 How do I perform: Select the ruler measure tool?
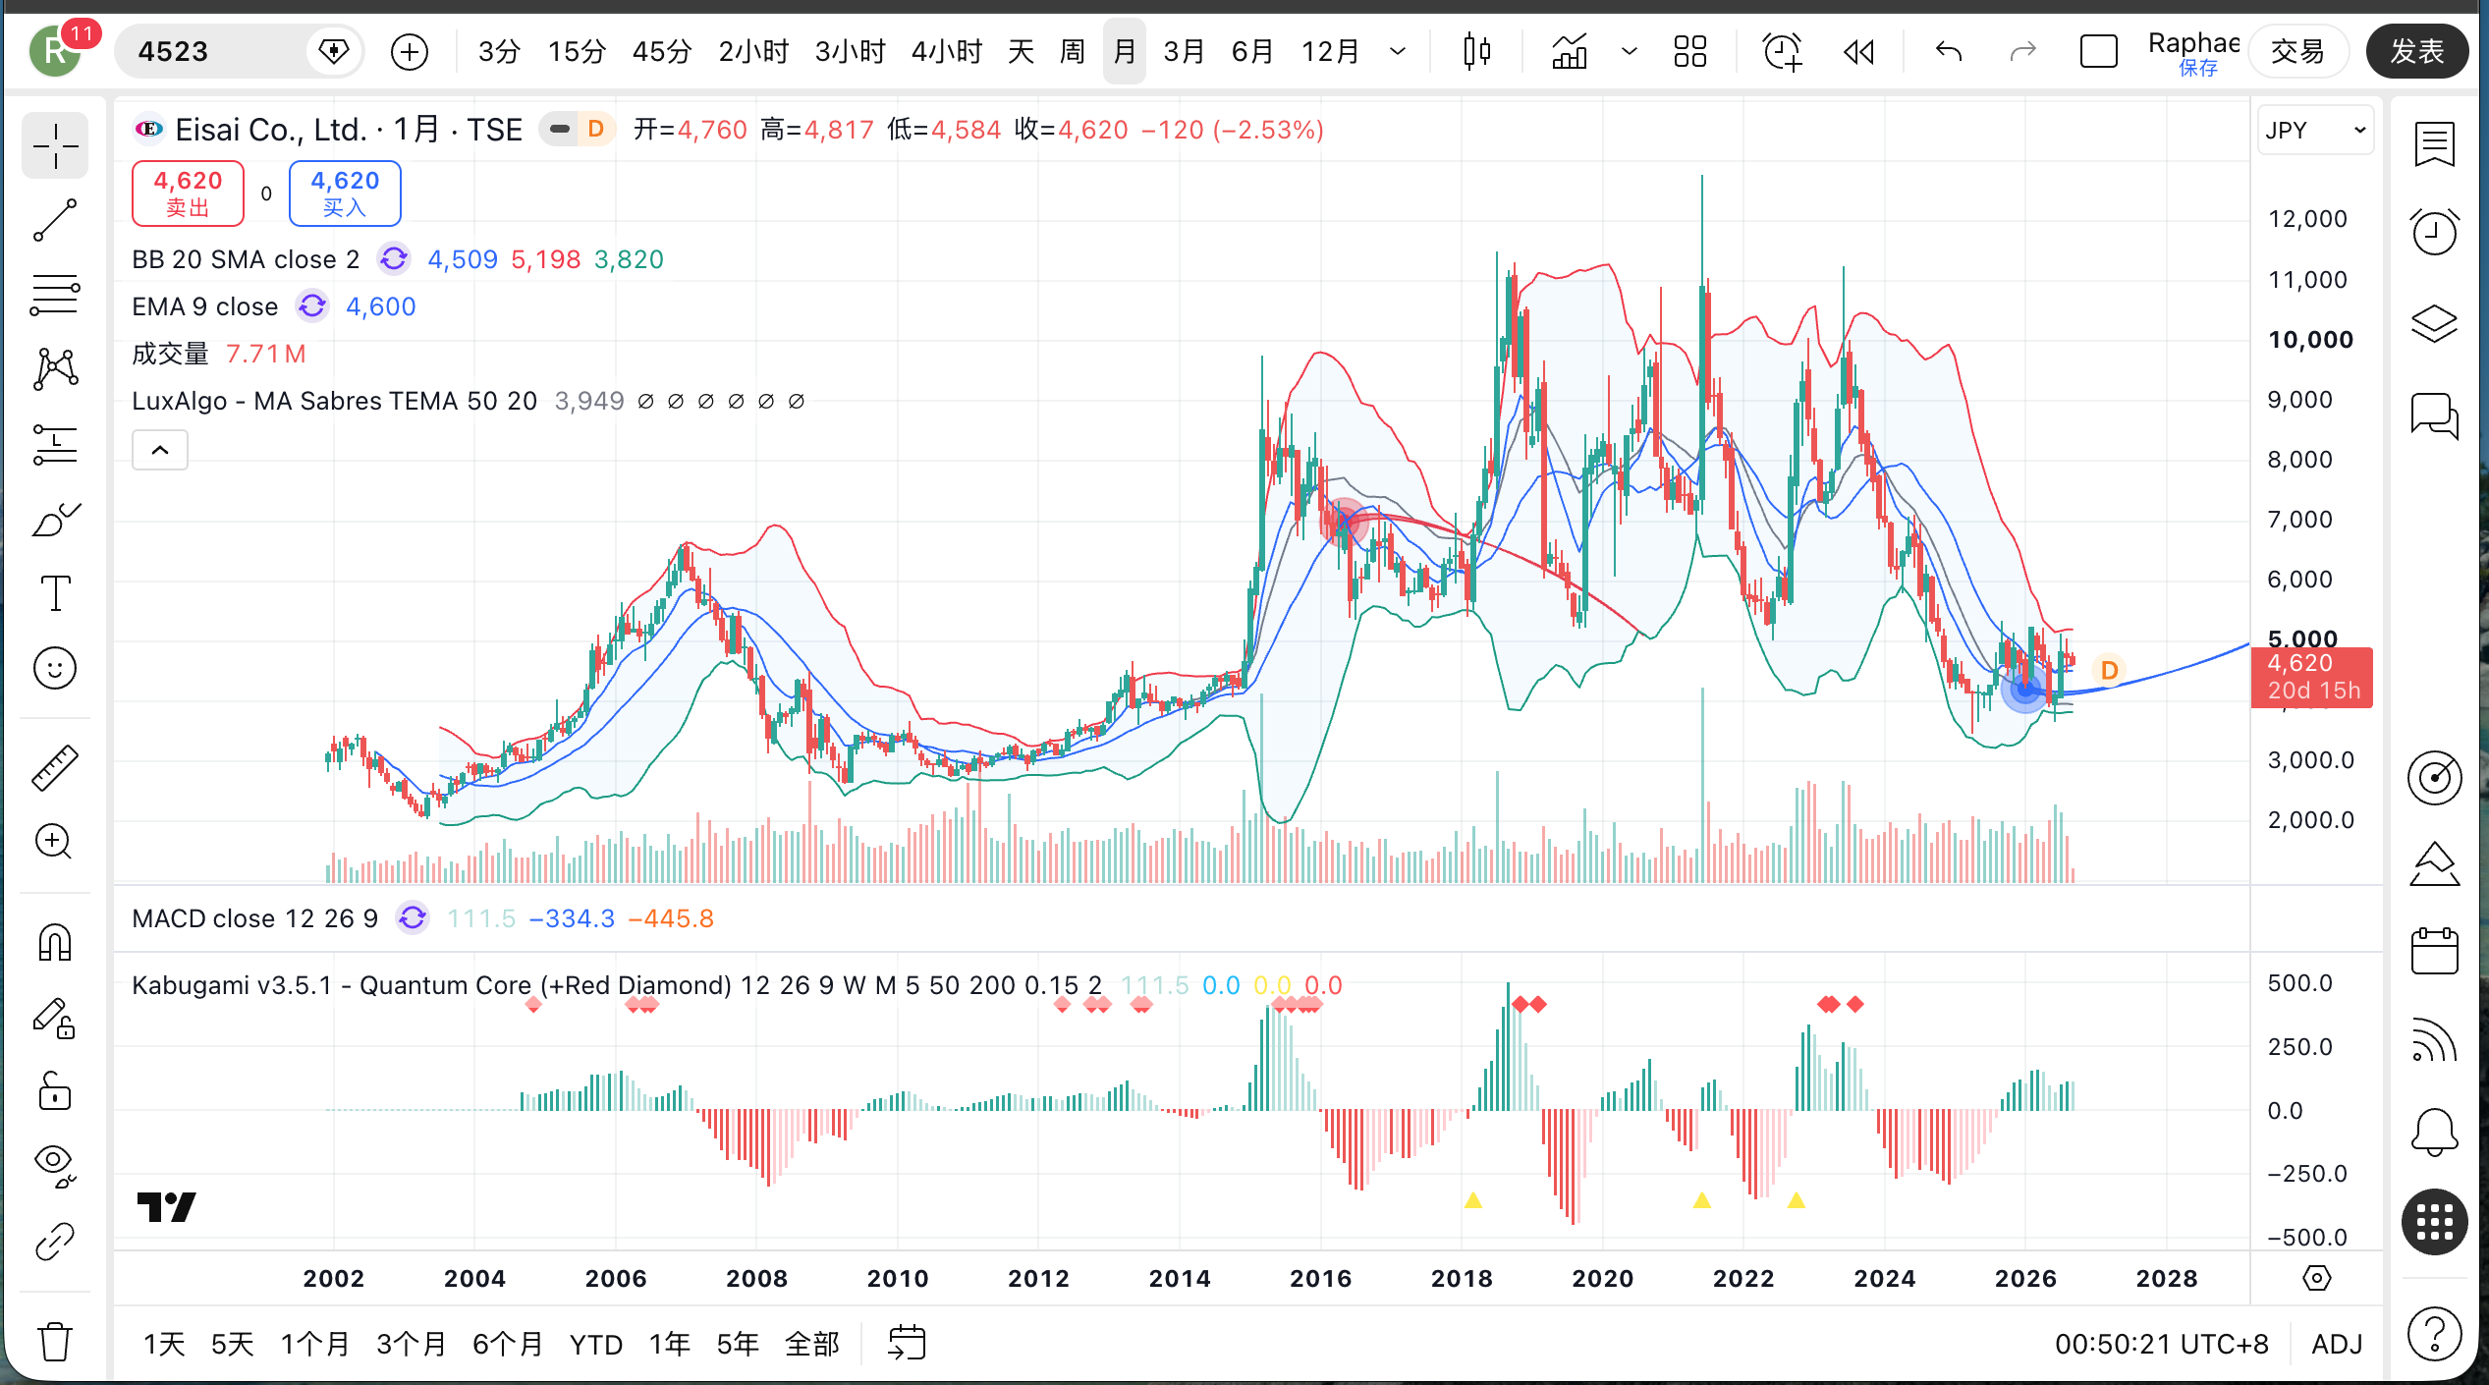[55, 768]
